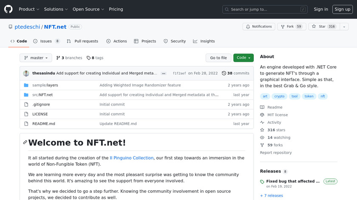Click the GitHub logo icon
Screen dimensions: 357x200
[x=8, y=9]
